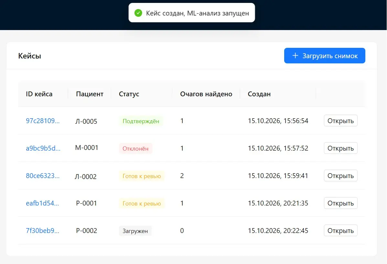387x264 pixels.
Task: Click Открыть for patient М-0001
Action: tap(340, 148)
